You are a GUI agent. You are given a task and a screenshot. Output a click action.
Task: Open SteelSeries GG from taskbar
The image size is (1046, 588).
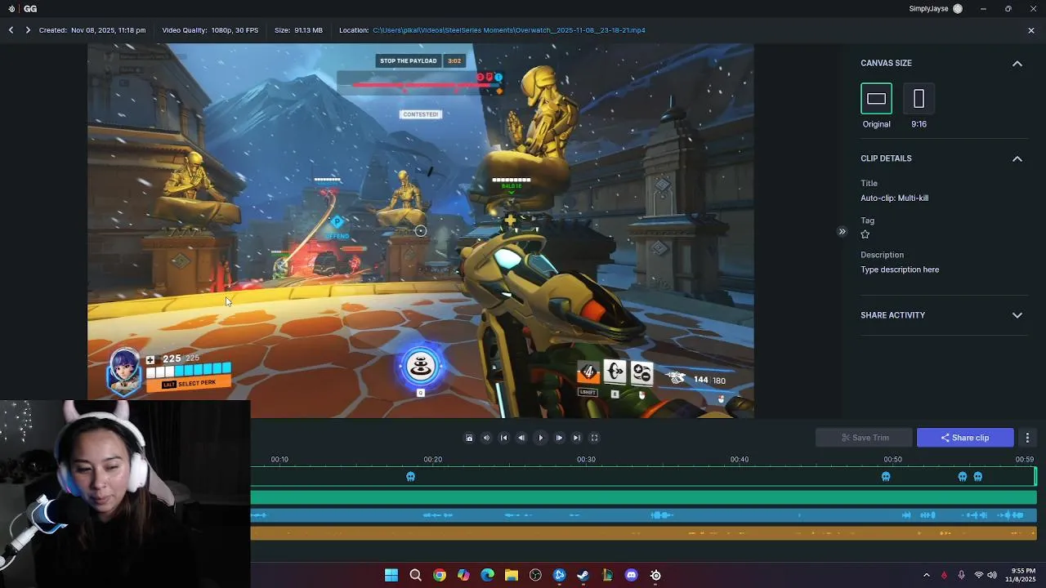(x=655, y=575)
